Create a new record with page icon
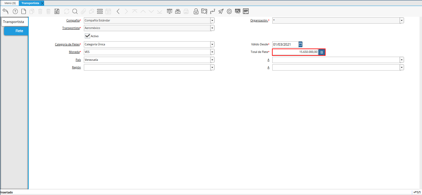This screenshot has height=195, width=422. pyautogui.click(x=24, y=11)
